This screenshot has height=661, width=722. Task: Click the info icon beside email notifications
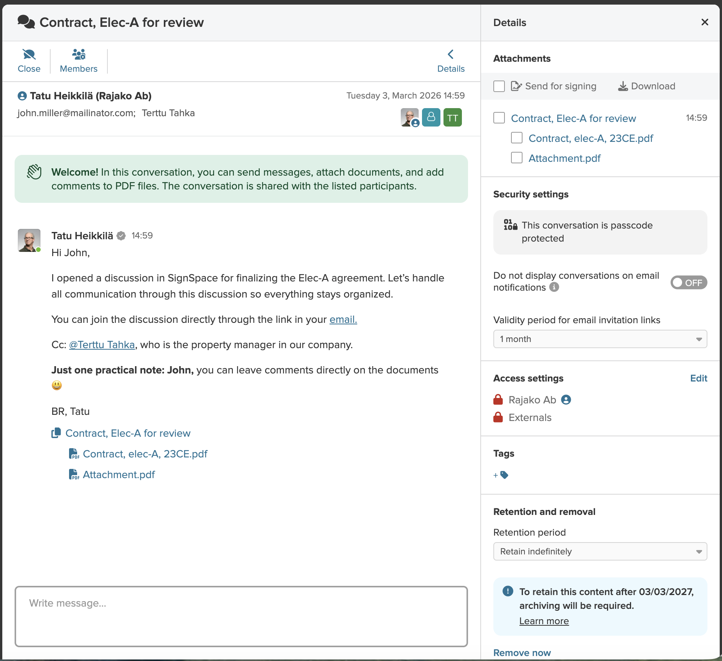coord(554,287)
